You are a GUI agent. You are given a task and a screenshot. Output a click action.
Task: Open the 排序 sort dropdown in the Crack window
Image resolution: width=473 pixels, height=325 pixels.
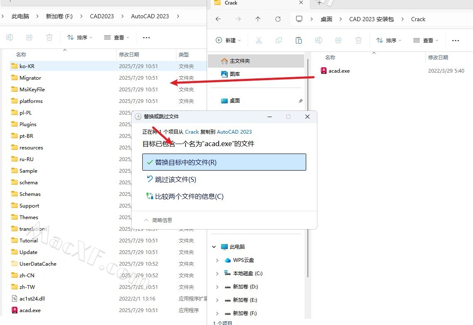pos(388,40)
